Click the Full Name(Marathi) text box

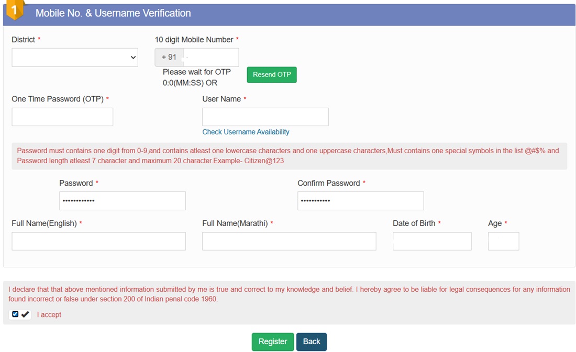pos(289,241)
